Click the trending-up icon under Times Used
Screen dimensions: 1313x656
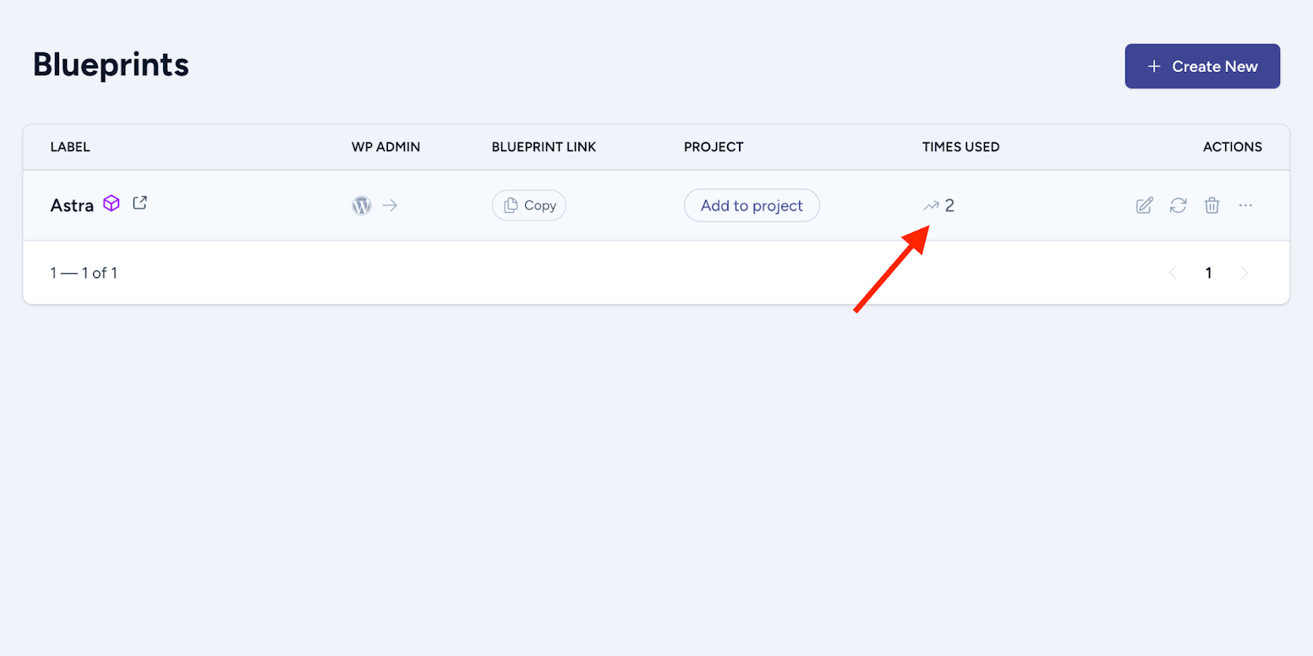pyautogui.click(x=931, y=205)
